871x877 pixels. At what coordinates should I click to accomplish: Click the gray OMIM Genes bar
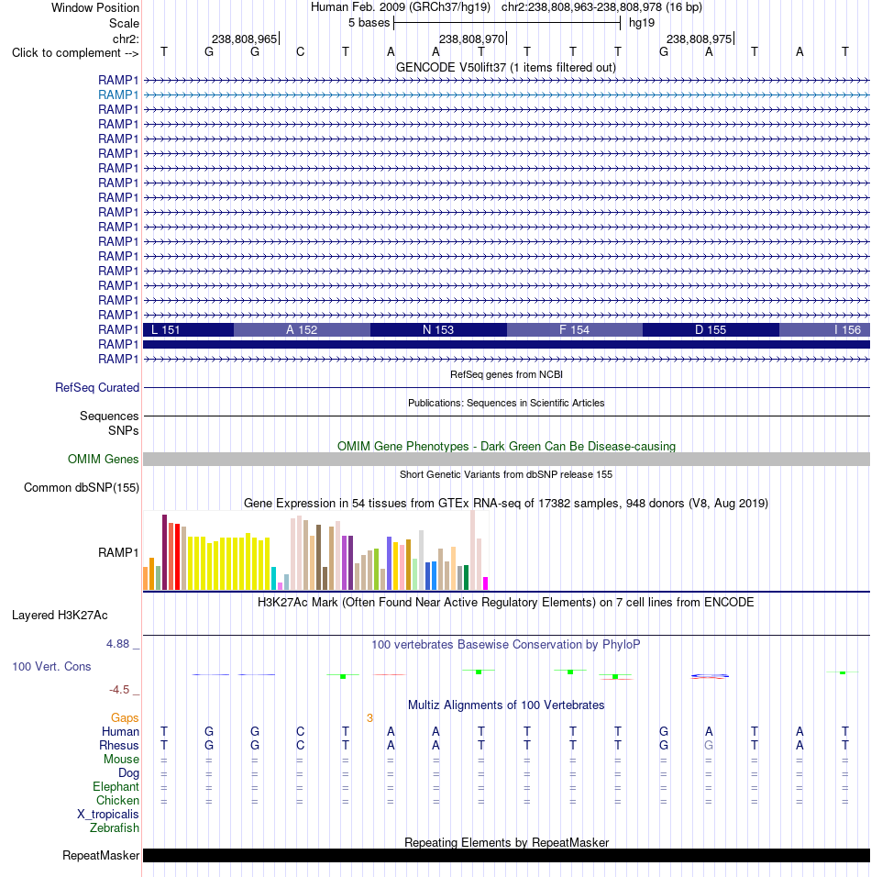pyautogui.click(x=506, y=460)
